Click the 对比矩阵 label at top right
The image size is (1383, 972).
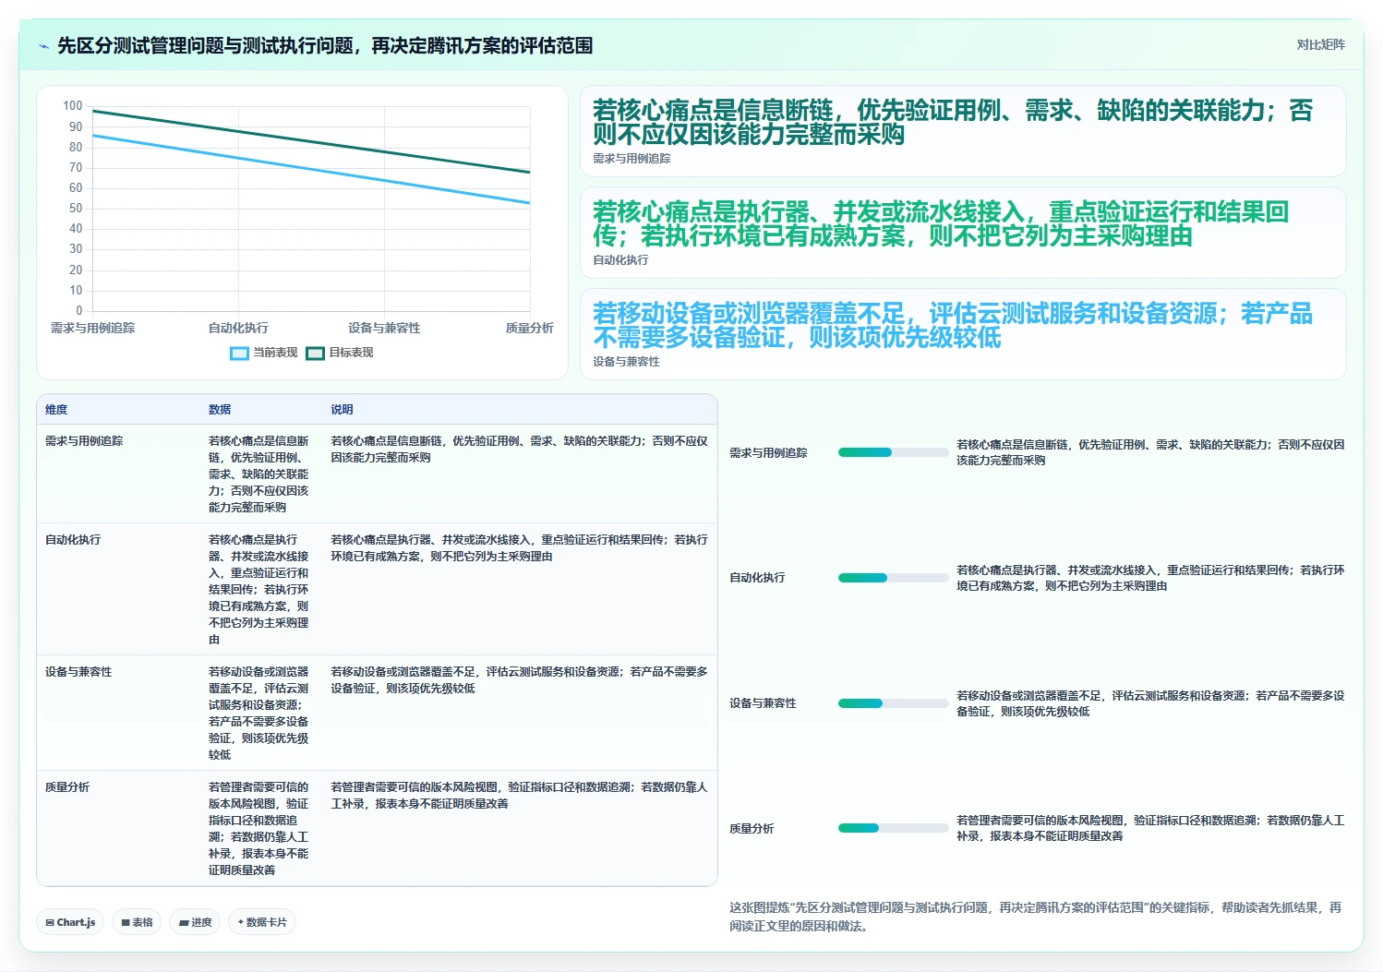(x=1320, y=44)
